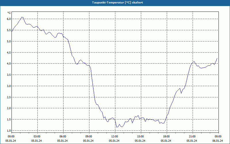
Task: Click the '3,5' y-axis value
Action: pyautogui.click(x=9, y=75)
